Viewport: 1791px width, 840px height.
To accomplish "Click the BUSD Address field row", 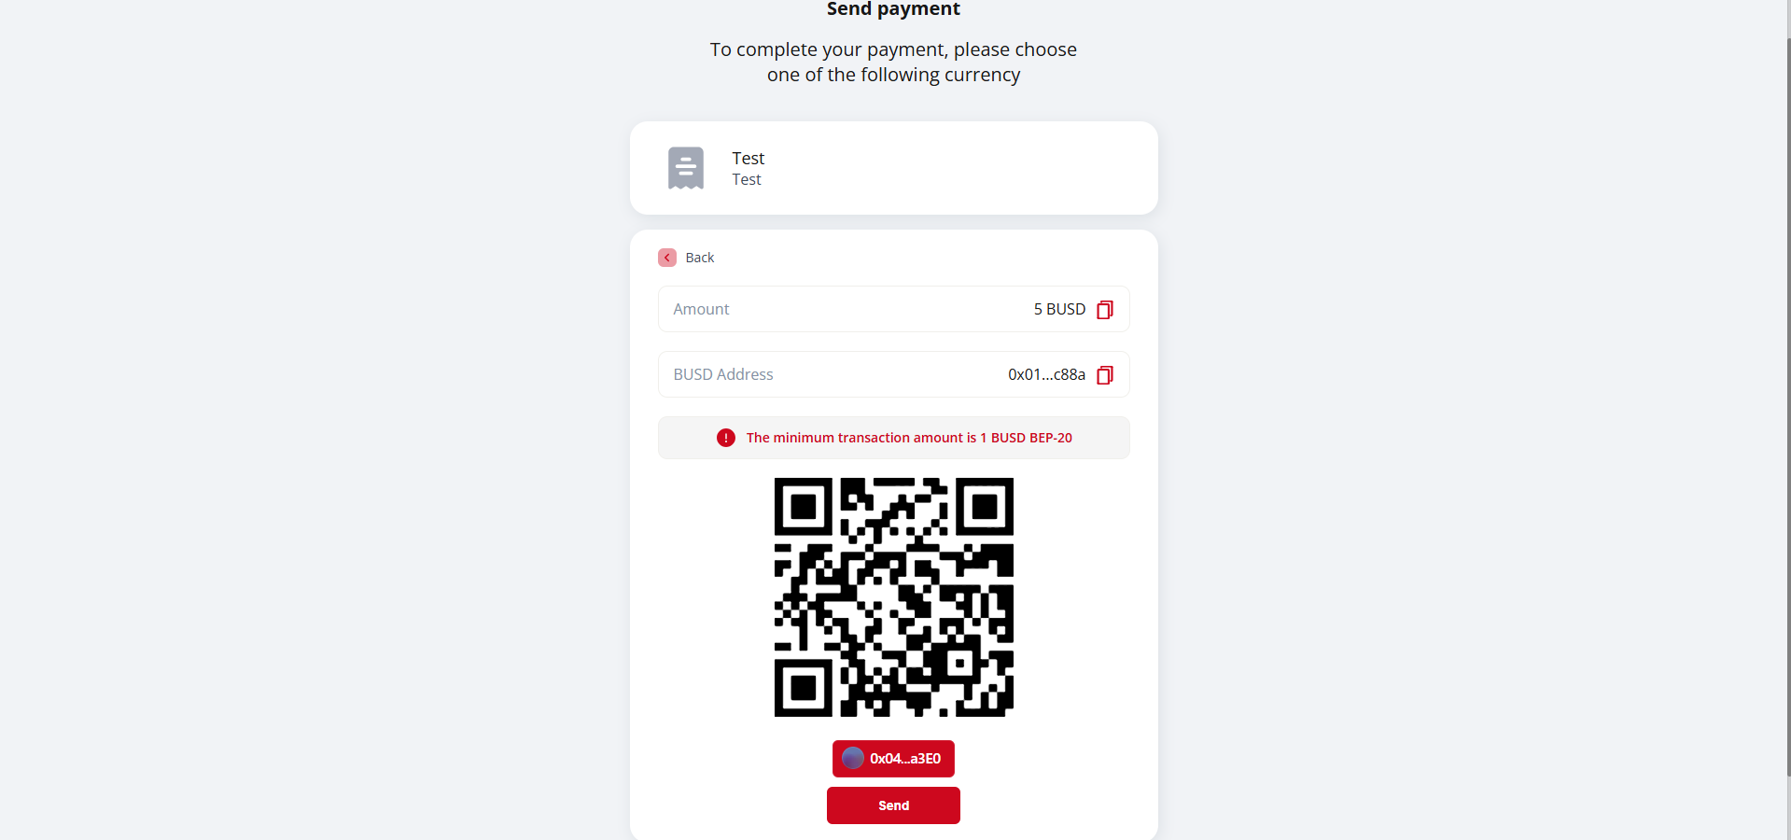I will point(894,374).
